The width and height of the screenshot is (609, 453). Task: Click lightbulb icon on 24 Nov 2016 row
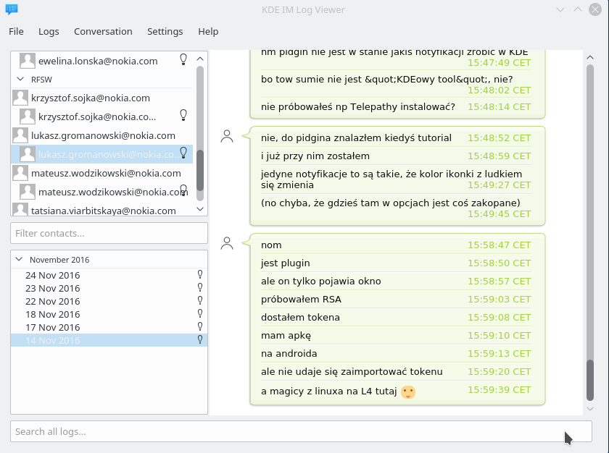pos(200,274)
